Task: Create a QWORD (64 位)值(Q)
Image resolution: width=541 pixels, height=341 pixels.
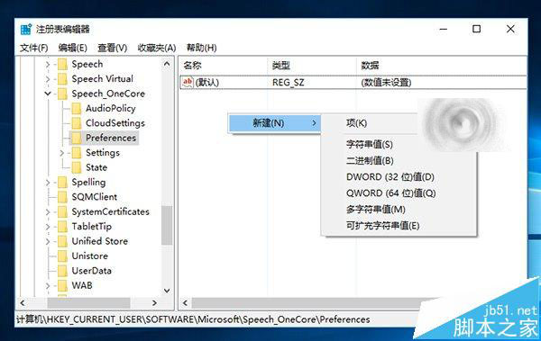Action: (390, 193)
